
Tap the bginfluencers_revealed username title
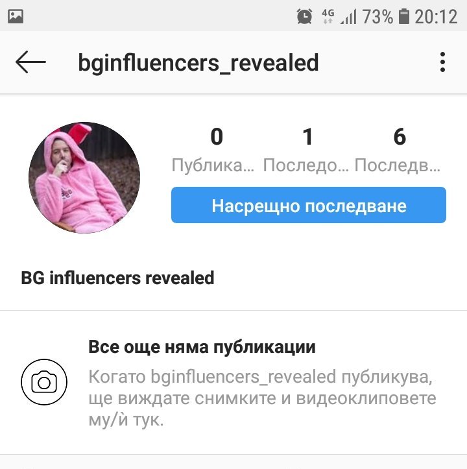coord(198,62)
